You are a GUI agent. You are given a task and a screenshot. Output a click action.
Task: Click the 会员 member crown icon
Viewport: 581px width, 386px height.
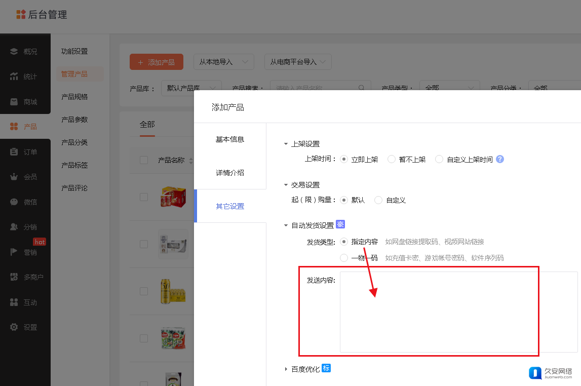coord(14,177)
